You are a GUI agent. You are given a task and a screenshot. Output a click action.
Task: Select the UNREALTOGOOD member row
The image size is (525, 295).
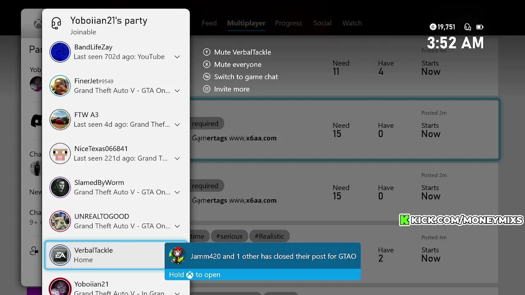pos(116,221)
